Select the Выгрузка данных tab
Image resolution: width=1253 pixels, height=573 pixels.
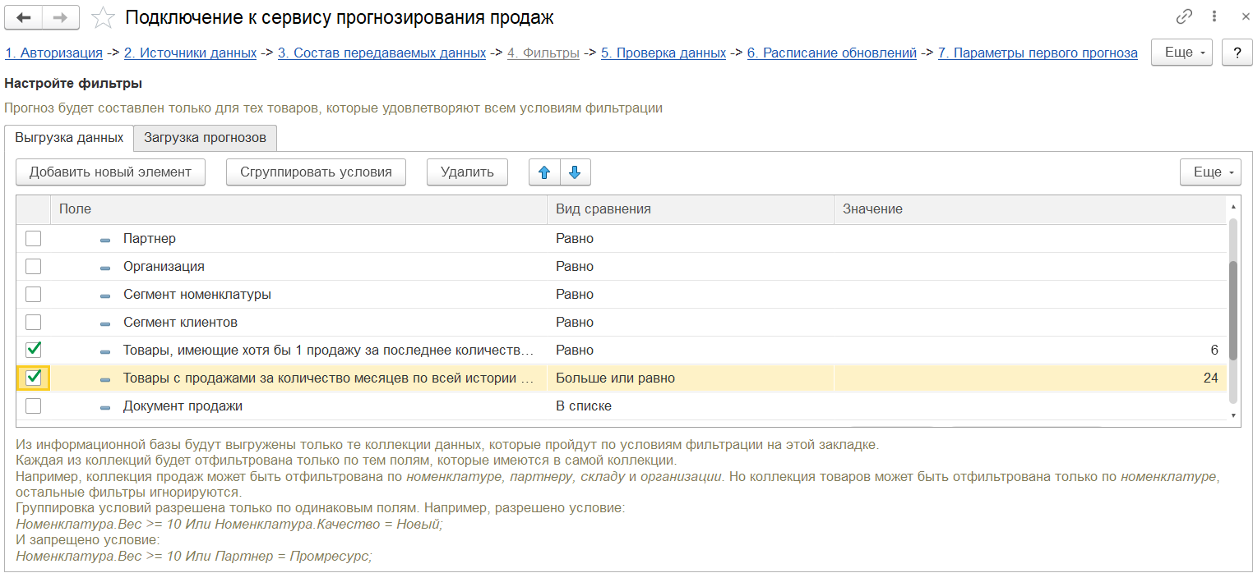tap(69, 138)
